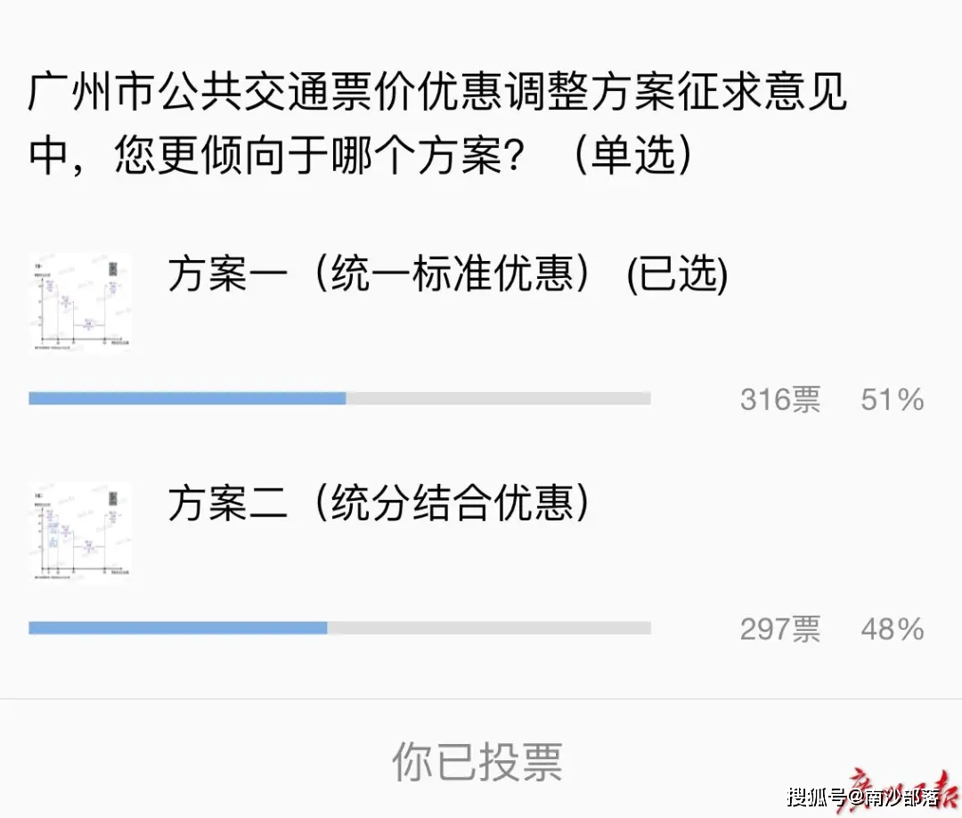962x818 pixels.
Task: Click the grey unfilled part of 方案二 bar
Action: coord(490,628)
